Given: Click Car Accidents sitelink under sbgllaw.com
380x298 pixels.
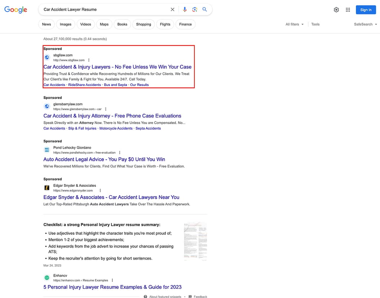Looking at the screenshot, I should (x=54, y=85).
